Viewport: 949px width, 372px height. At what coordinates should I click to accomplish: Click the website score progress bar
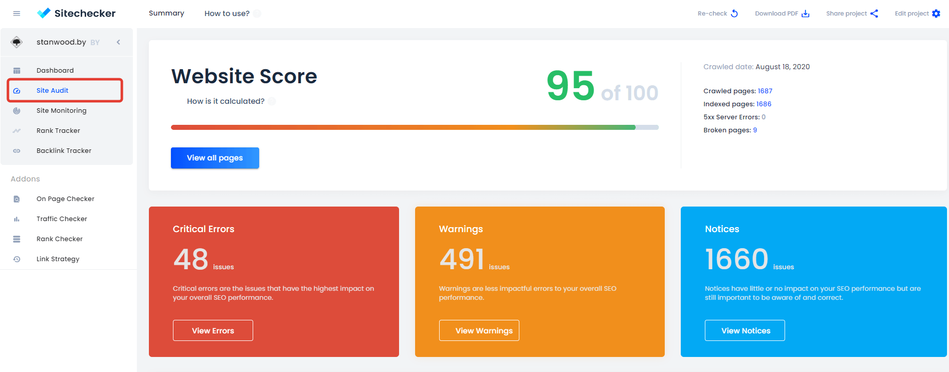point(414,127)
